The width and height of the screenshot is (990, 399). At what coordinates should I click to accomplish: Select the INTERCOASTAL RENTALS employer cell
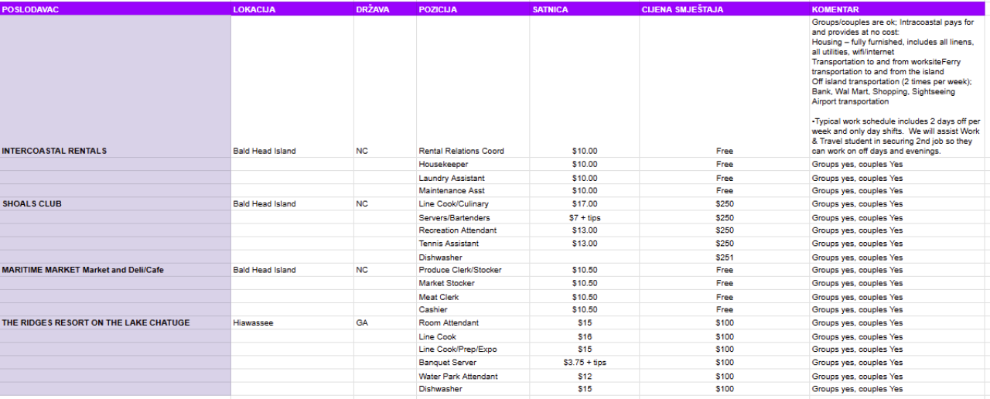coord(115,87)
